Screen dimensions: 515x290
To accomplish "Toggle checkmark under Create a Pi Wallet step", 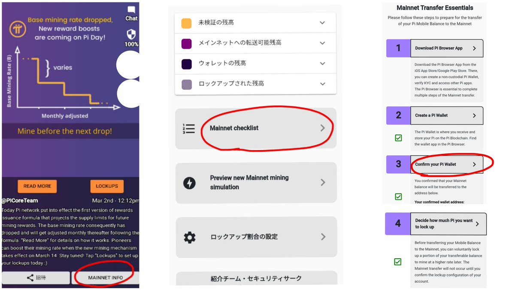I will tap(398, 138).
